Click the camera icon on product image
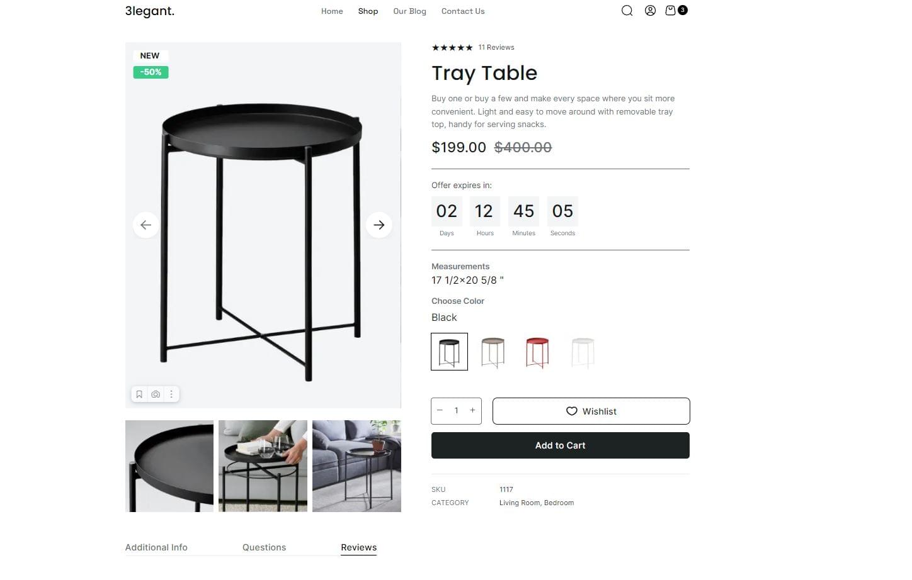Viewport: 912px width, 580px height. click(156, 394)
